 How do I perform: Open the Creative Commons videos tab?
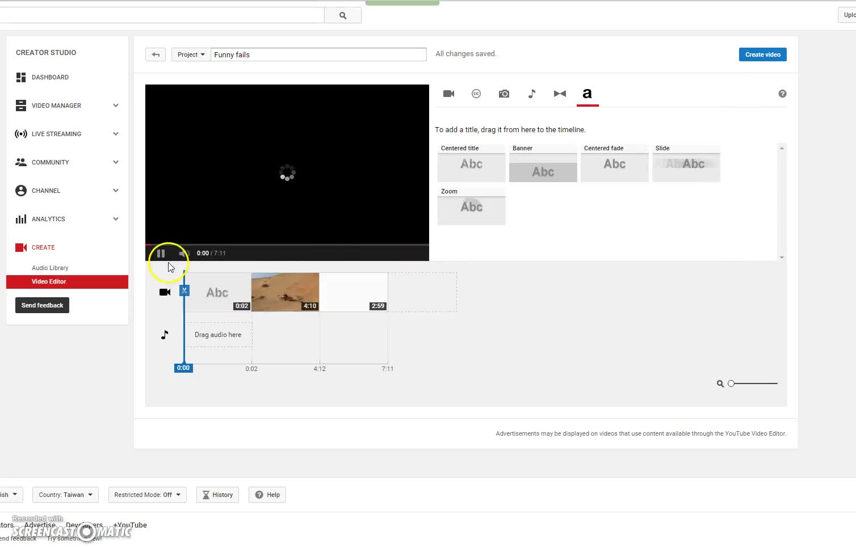tap(476, 94)
